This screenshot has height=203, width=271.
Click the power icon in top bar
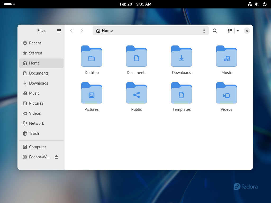point(265,4)
